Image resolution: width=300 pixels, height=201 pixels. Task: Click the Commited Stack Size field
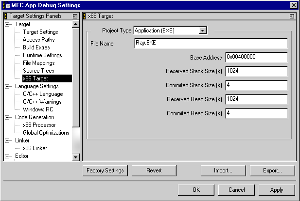[257, 86]
